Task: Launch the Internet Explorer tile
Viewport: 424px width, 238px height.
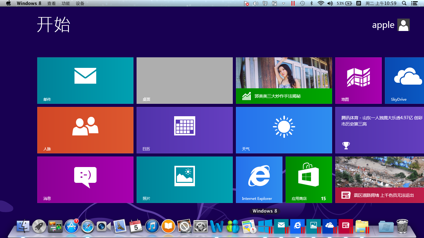Action: coord(259,179)
